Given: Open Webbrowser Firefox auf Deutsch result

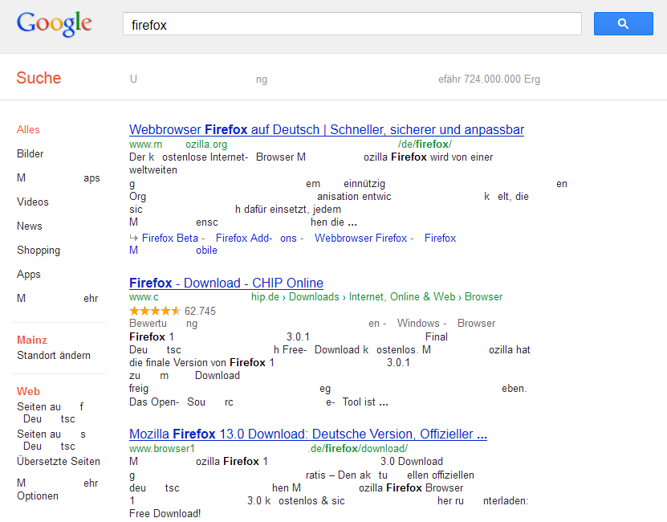Looking at the screenshot, I should point(326,129).
